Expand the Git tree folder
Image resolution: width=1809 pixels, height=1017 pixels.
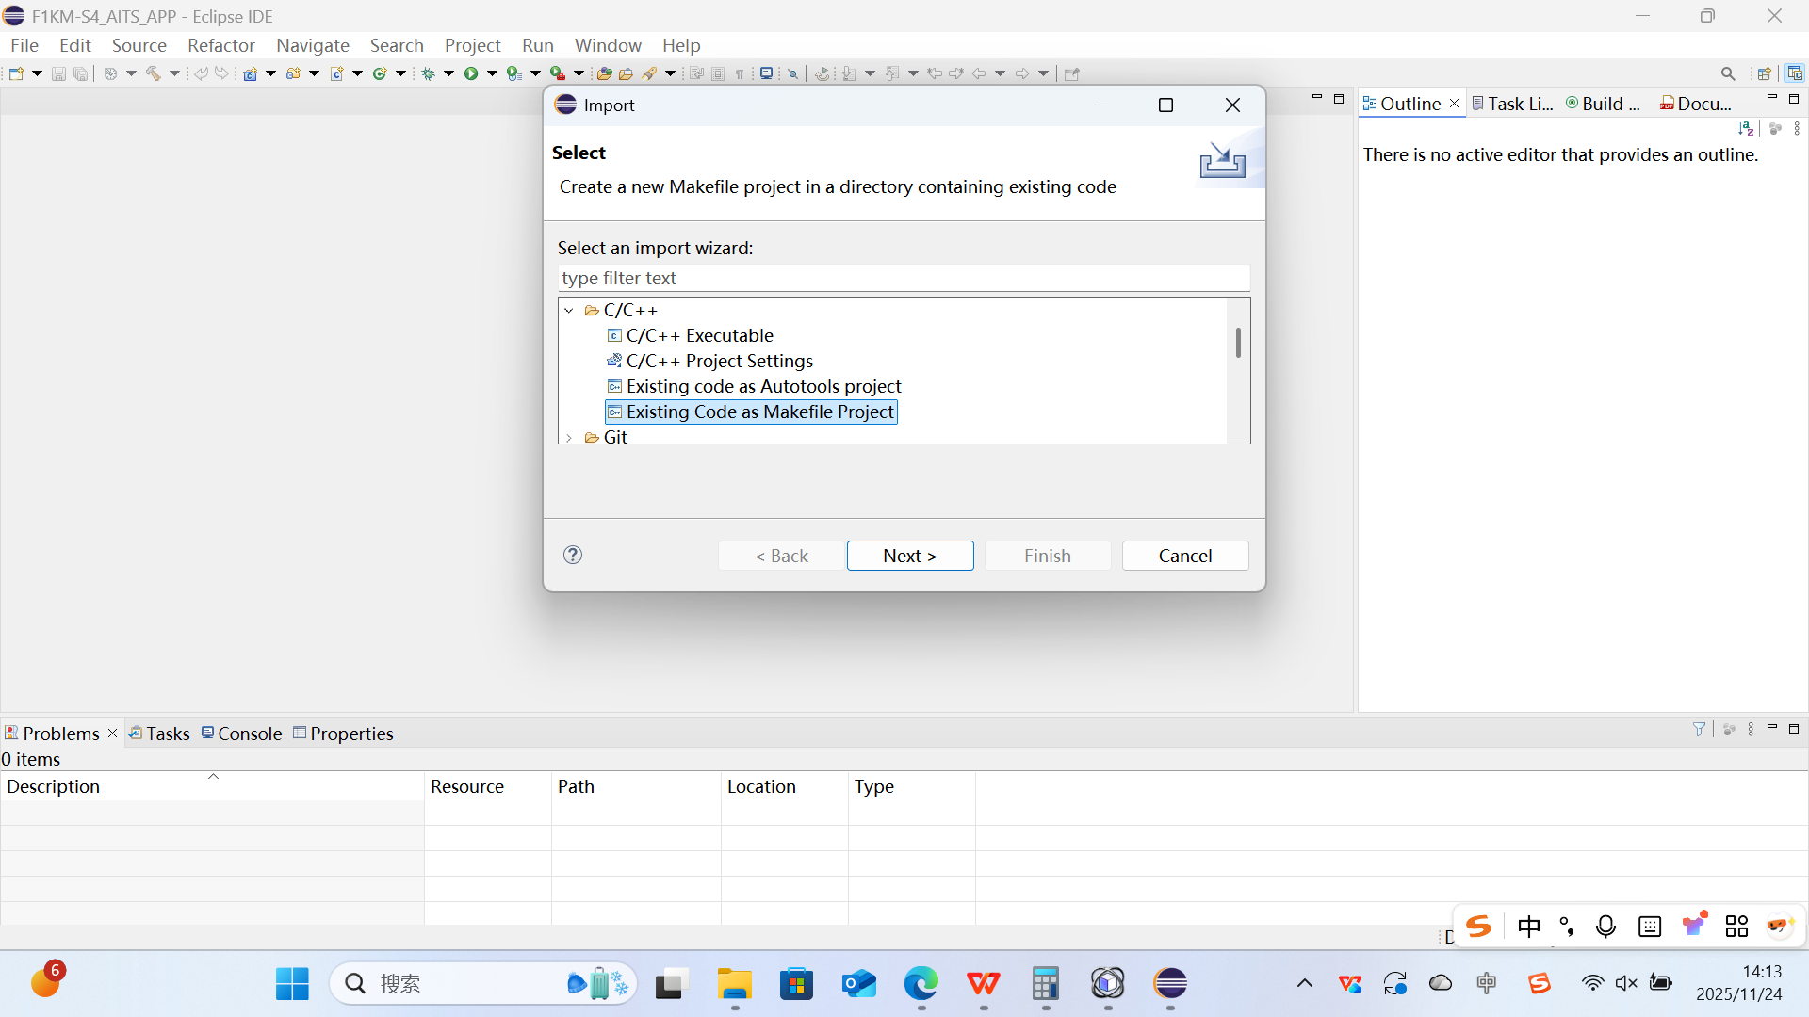pyautogui.click(x=569, y=437)
